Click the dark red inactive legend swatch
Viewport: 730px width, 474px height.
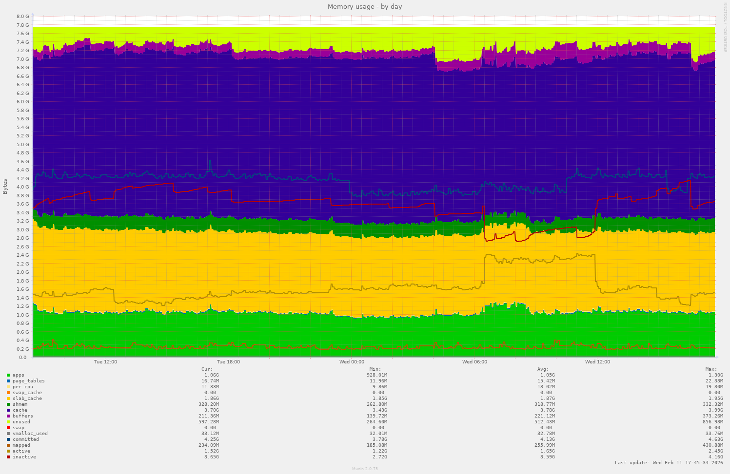coord(8,456)
